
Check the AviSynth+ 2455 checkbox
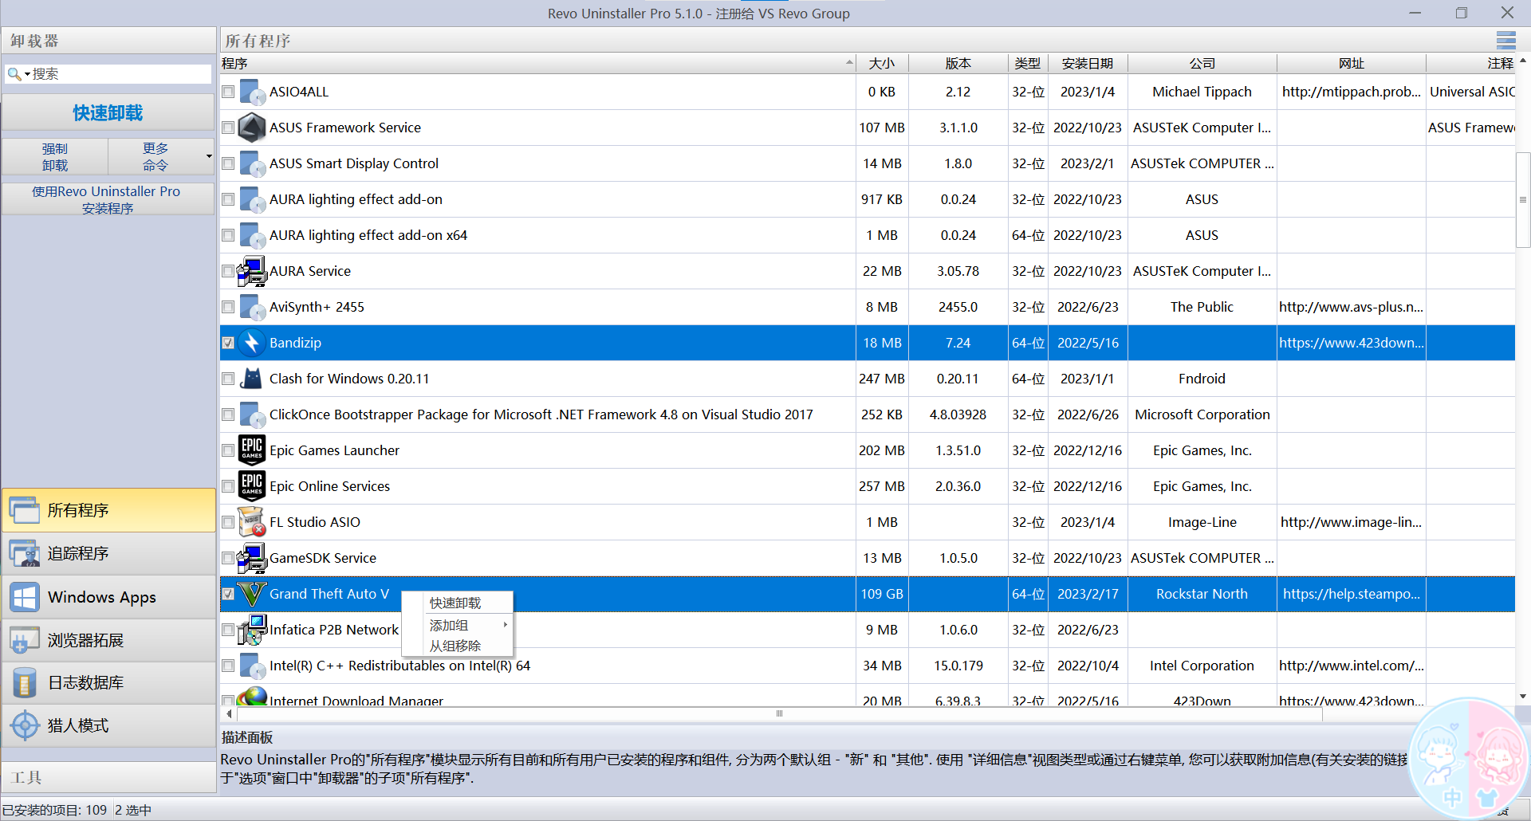click(x=228, y=307)
